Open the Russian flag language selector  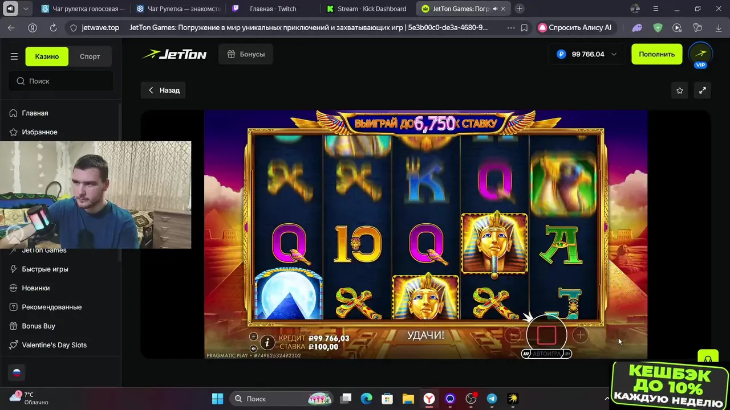(17, 372)
